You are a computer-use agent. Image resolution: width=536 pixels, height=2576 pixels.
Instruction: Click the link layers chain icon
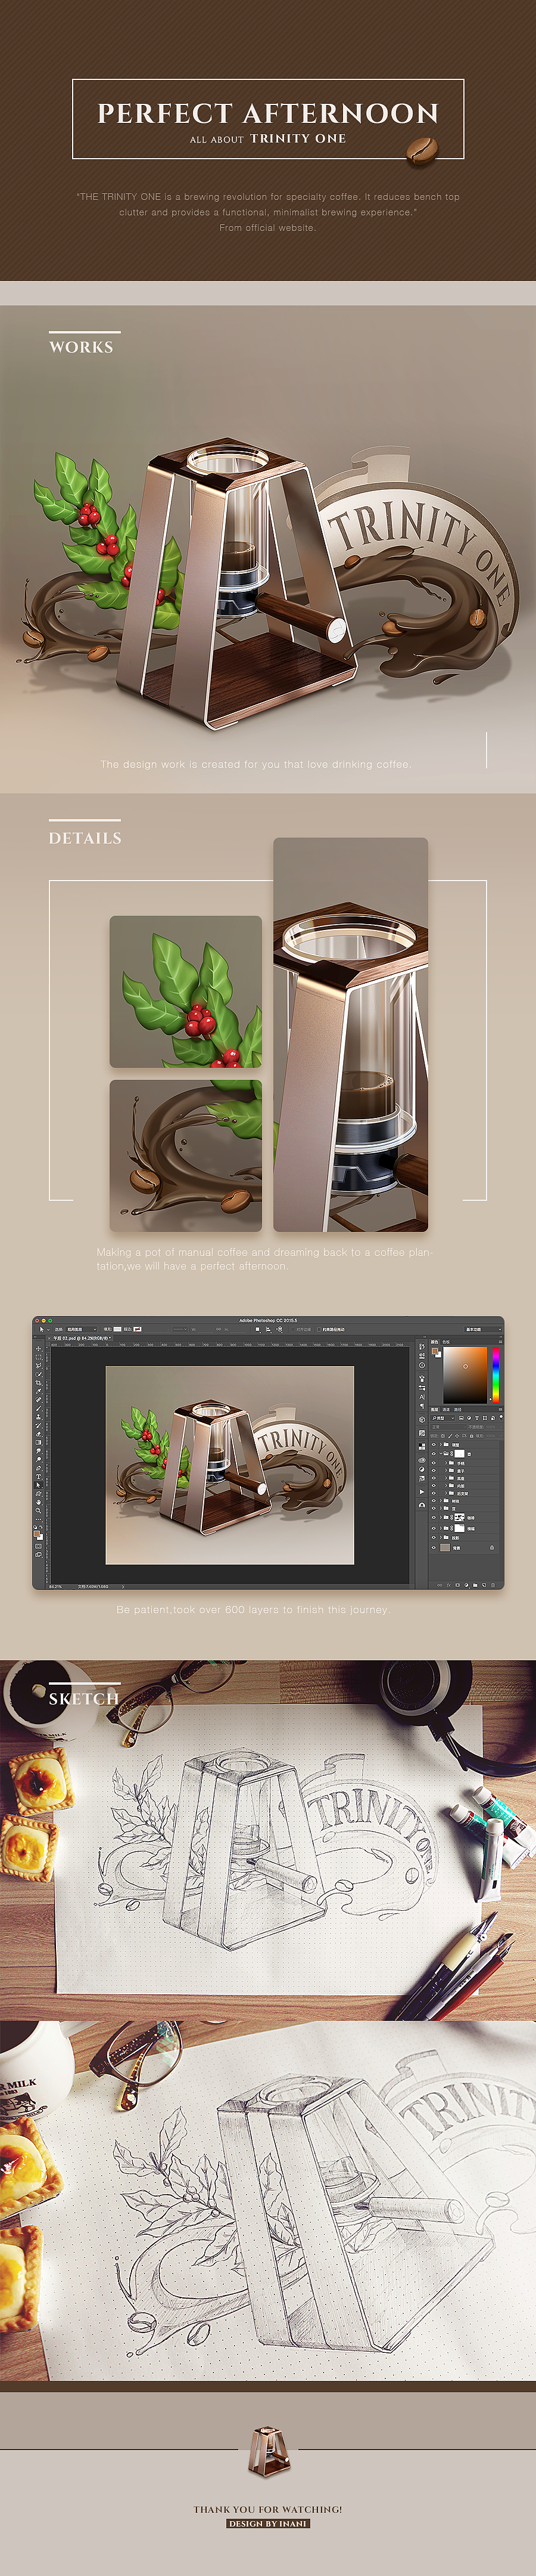(440, 1585)
